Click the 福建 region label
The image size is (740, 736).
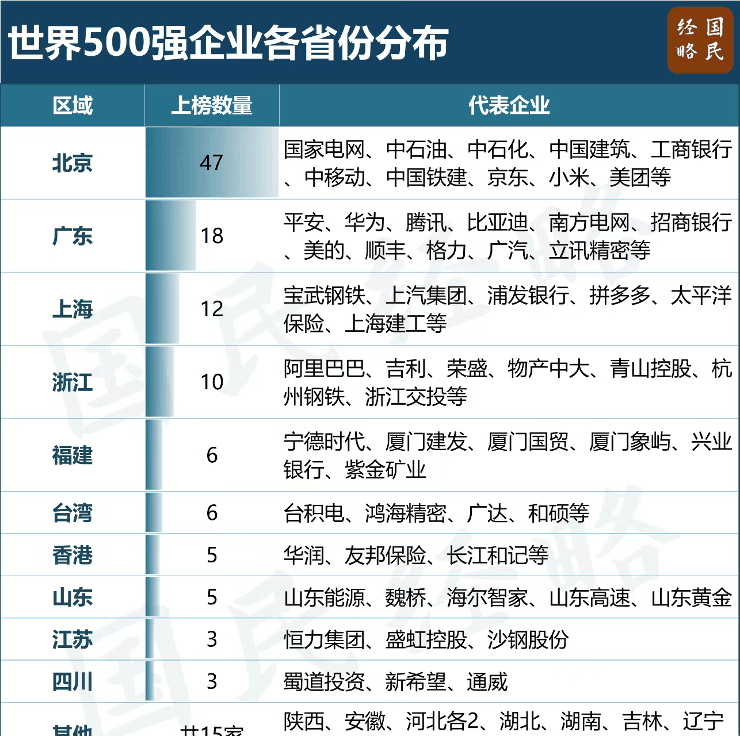point(73,455)
